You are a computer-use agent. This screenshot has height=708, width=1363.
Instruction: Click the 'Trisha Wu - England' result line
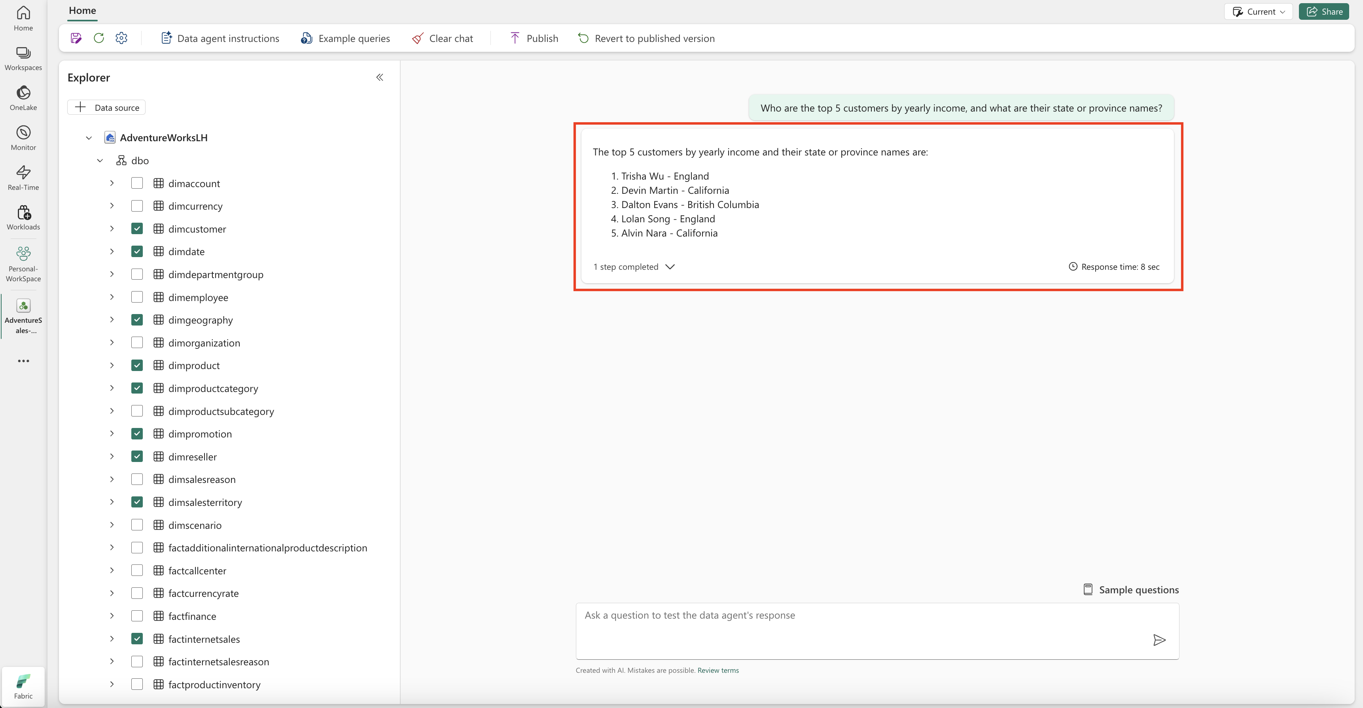click(x=664, y=176)
